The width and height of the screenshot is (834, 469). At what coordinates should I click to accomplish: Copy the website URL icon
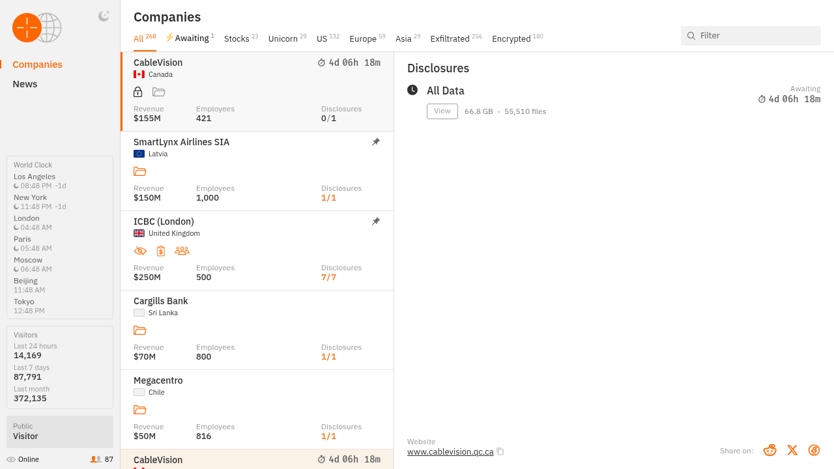click(500, 451)
